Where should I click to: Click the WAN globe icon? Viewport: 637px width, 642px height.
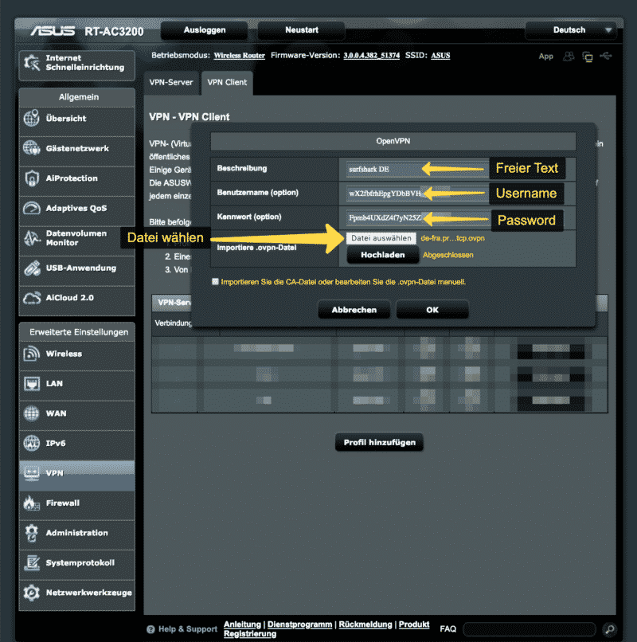(32, 413)
